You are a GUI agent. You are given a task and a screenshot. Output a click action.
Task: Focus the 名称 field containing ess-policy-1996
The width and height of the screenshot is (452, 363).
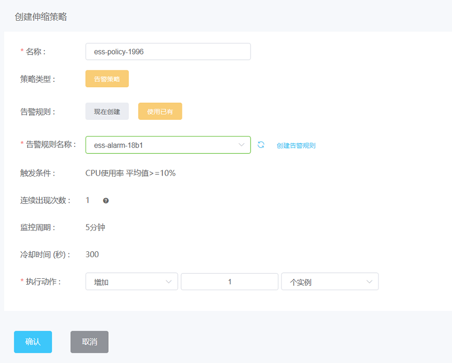pos(168,52)
